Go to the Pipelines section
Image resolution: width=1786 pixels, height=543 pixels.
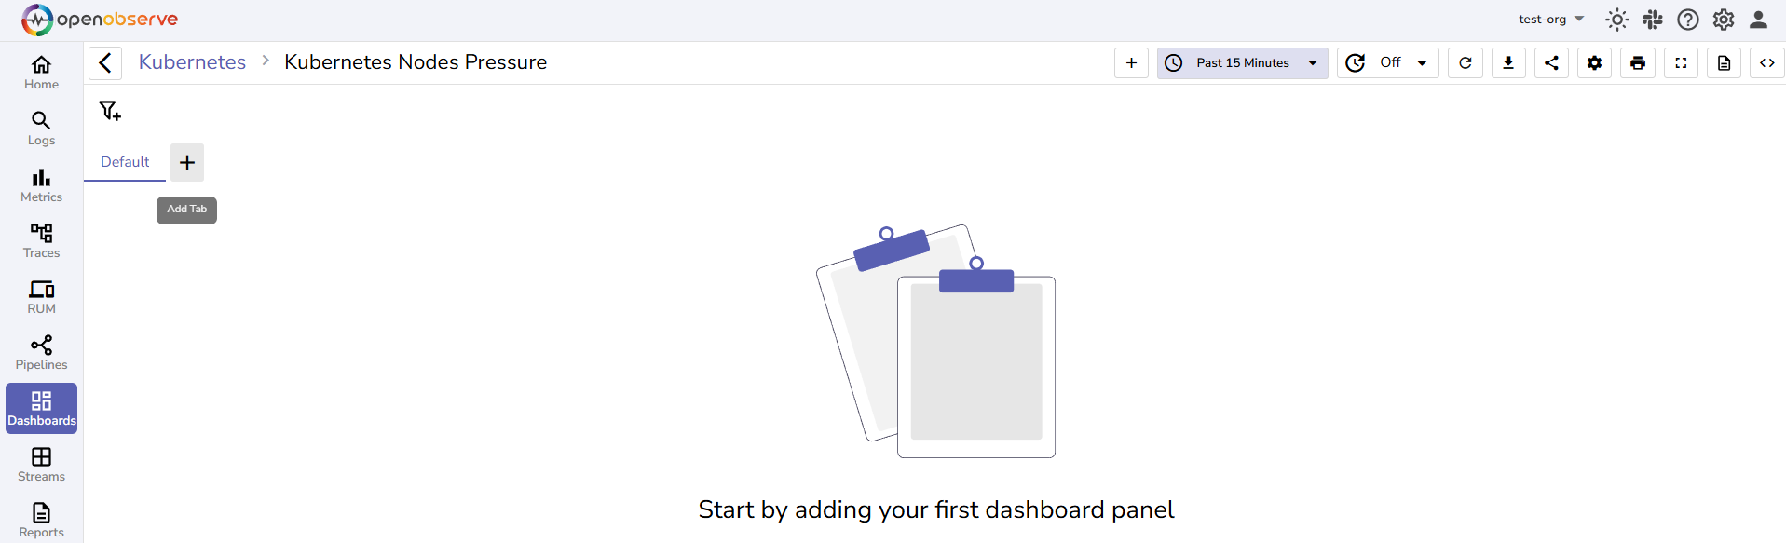(x=40, y=352)
